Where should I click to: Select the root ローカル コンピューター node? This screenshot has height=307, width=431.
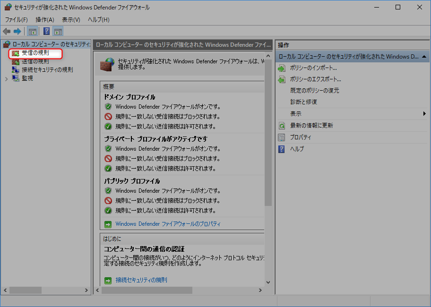coord(52,44)
